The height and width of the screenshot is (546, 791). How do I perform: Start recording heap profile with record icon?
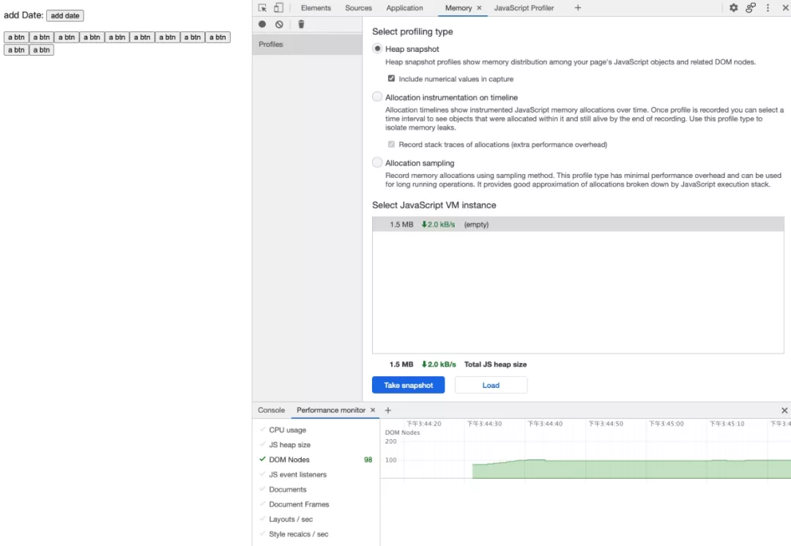pyautogui.click(x=262, y=24)
